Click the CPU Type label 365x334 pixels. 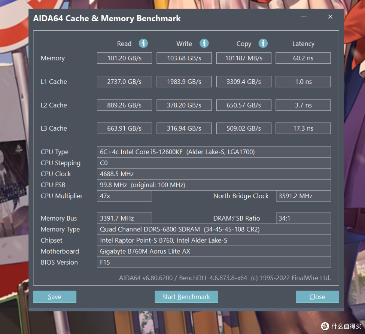point(54,152)
